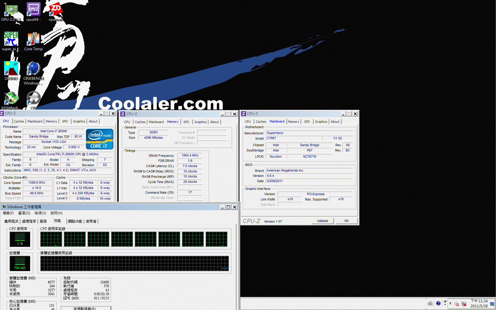Click the Core Voltage value '0.992 V'
Viewport: 496px width, 310px height.
tap(74, 147)
